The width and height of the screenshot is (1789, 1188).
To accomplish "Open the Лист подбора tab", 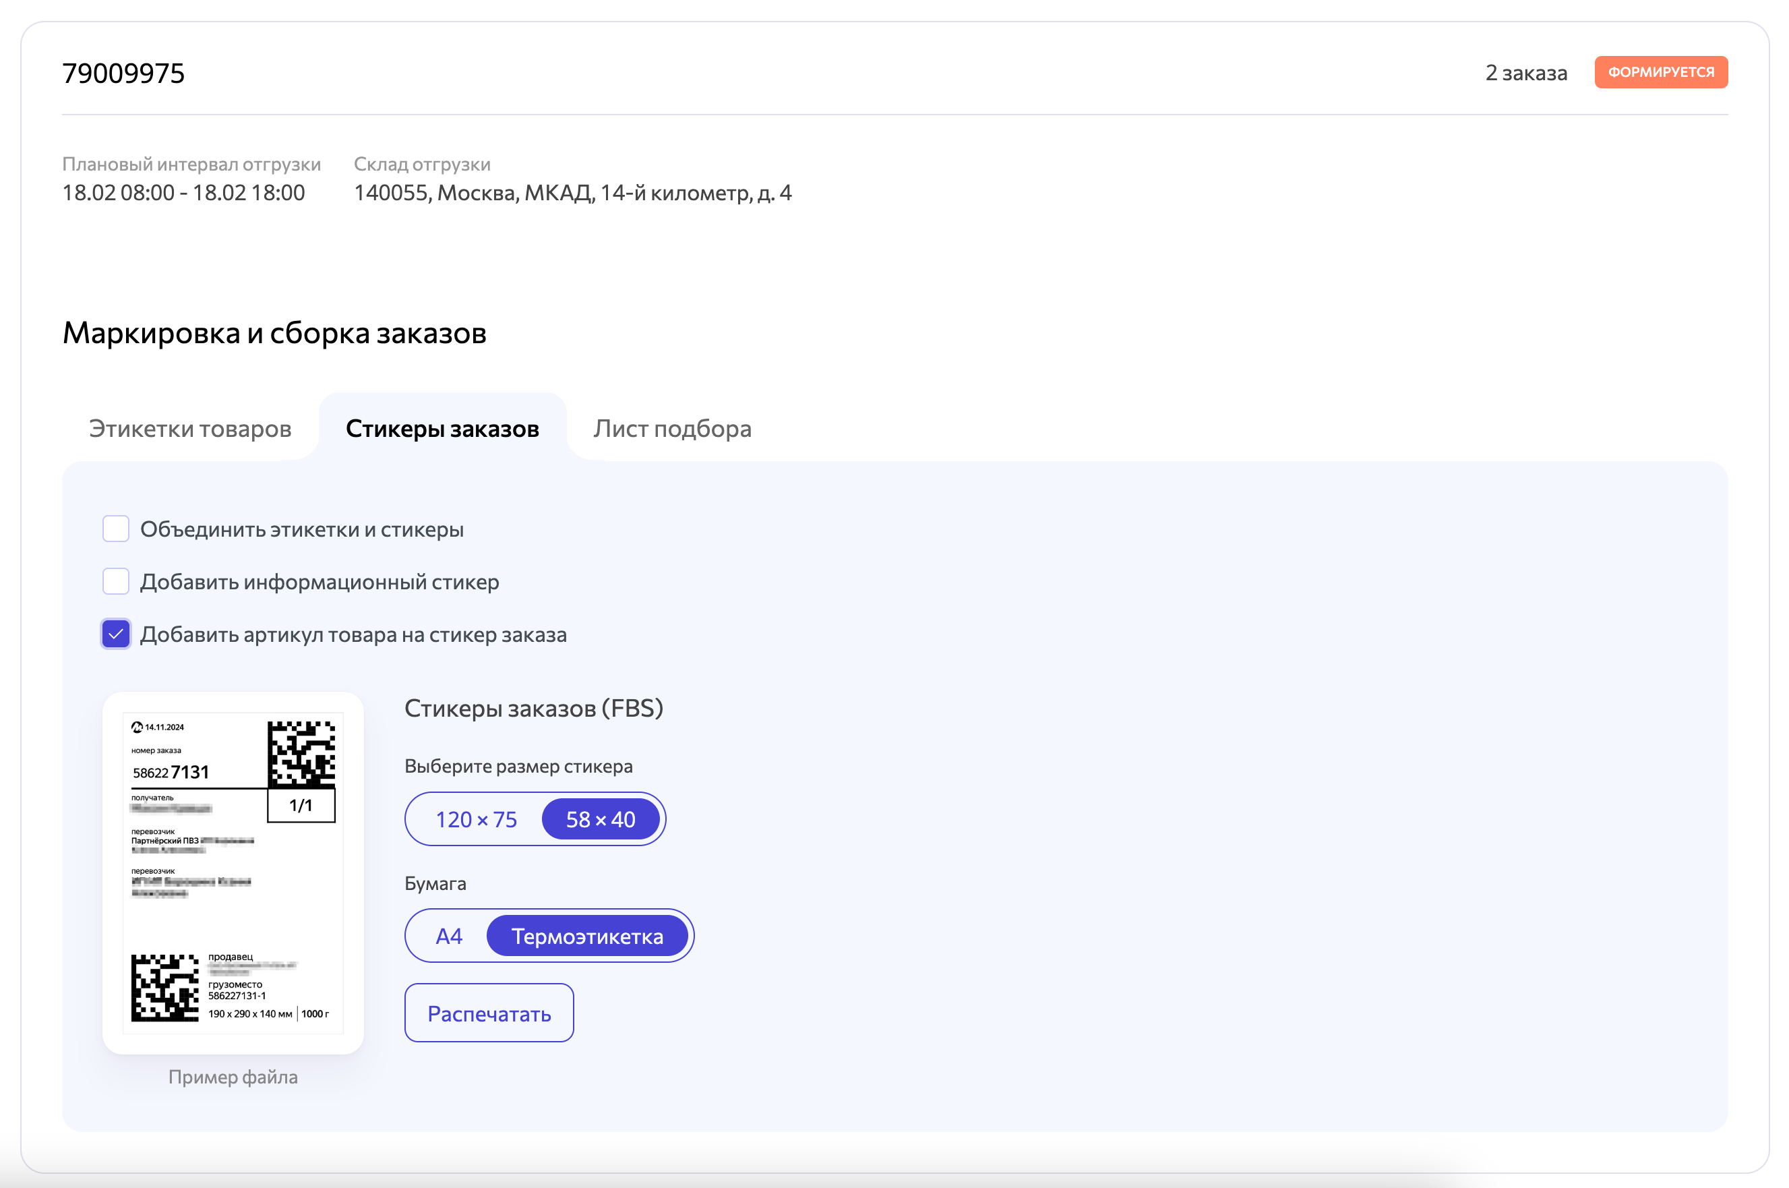I will coord(672,429).
